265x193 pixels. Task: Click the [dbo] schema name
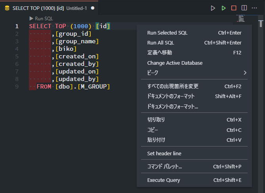pos(64,87)
